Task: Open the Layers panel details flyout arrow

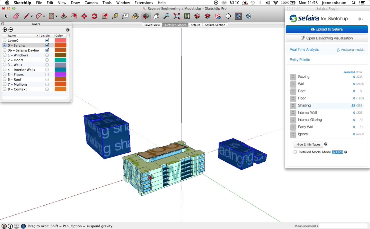Action: pyautogui.click(x=68, y=30)
